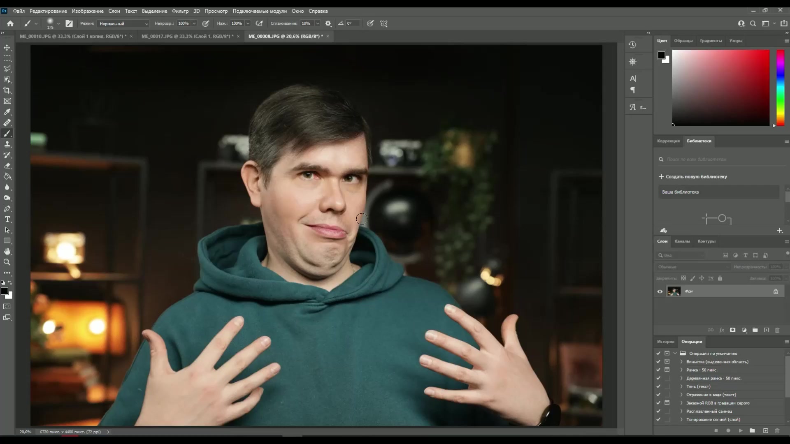Select the Move tool
The image size is (790, 444).
click(x=7, y=47)
